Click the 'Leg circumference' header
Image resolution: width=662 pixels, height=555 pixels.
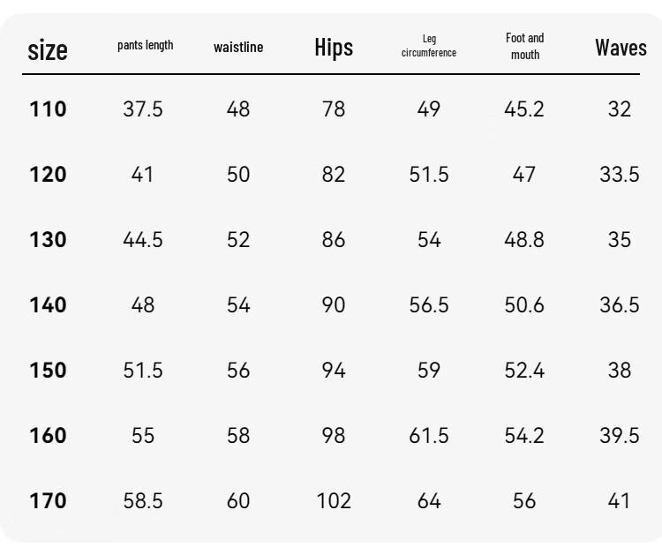(429, 46)
